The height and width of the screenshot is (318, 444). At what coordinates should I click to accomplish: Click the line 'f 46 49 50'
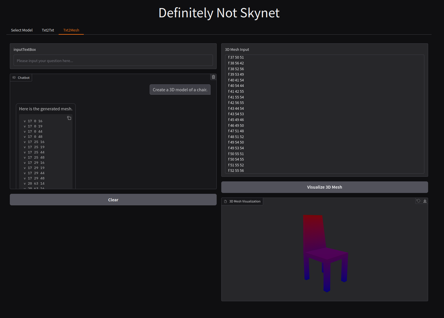[x=236, y=125]
